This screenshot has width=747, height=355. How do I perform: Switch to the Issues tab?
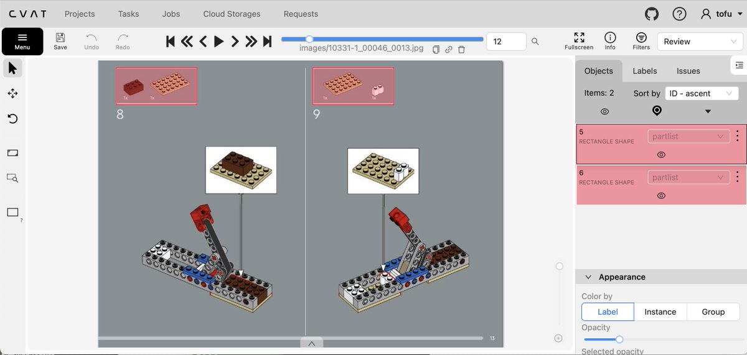(x=688, y=71)
